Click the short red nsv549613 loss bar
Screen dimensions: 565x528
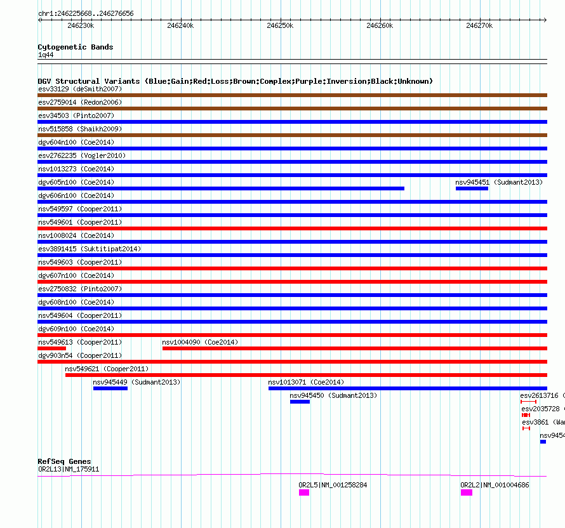[x=52, y=348]
